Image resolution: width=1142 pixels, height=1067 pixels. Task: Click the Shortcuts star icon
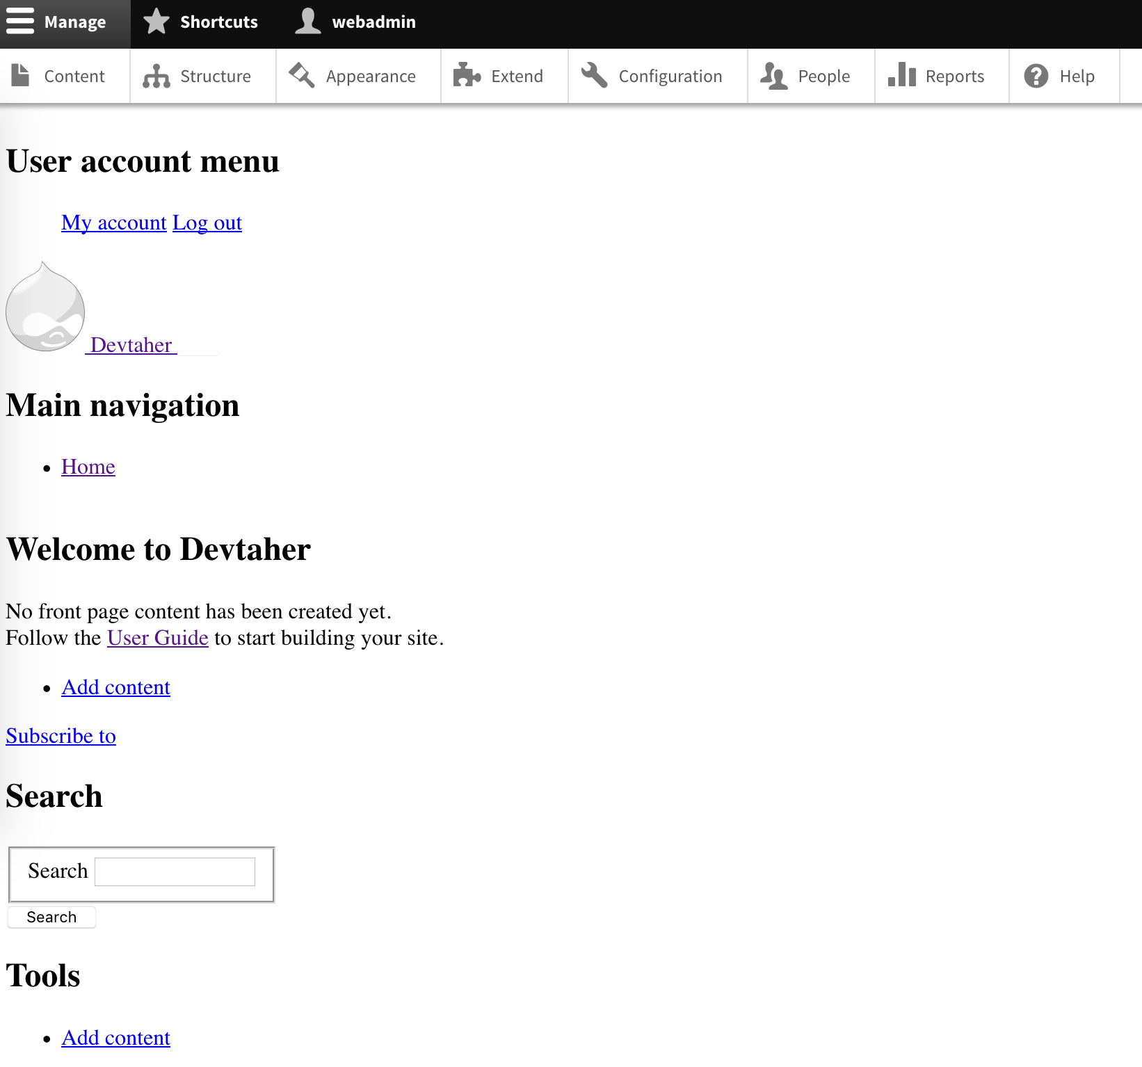(x=156, y=22)
